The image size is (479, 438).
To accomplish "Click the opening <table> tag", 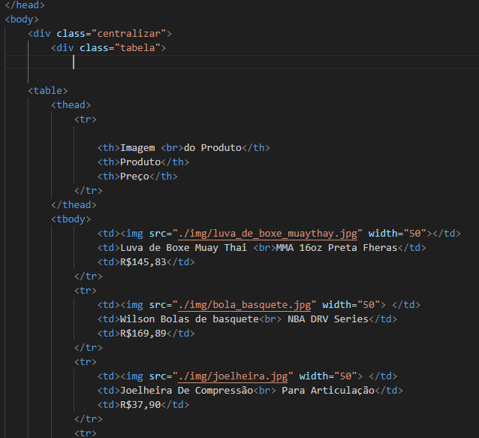I will point(47,91).
